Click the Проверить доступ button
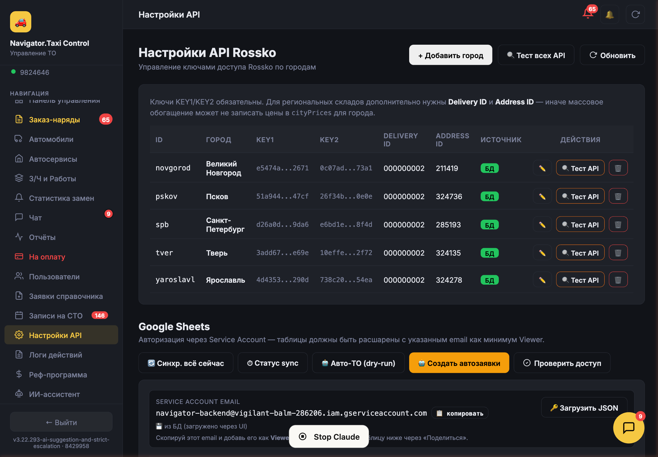658x457 pixels. coord(562,363)
